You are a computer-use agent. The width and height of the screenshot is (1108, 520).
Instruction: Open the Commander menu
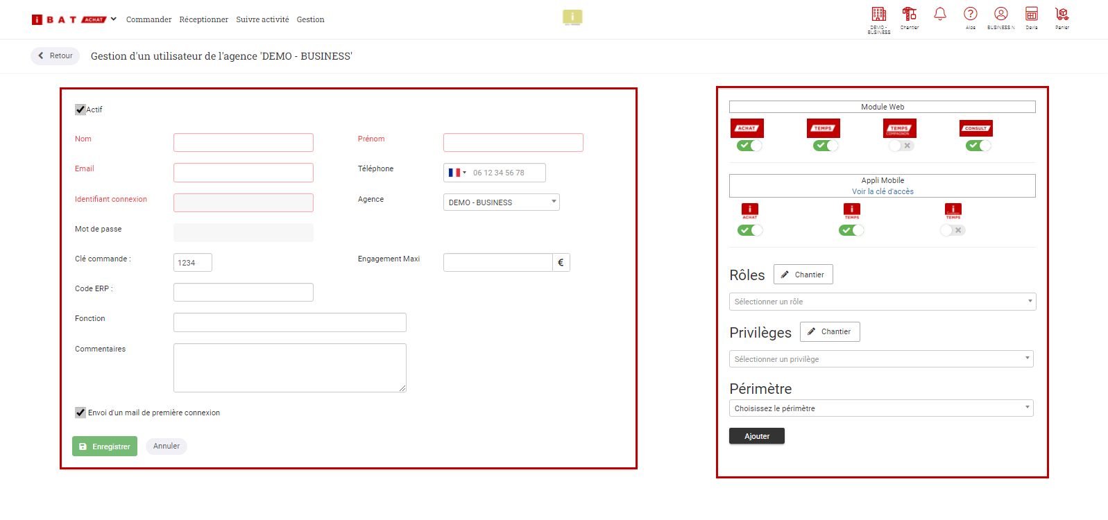[148, 19]
